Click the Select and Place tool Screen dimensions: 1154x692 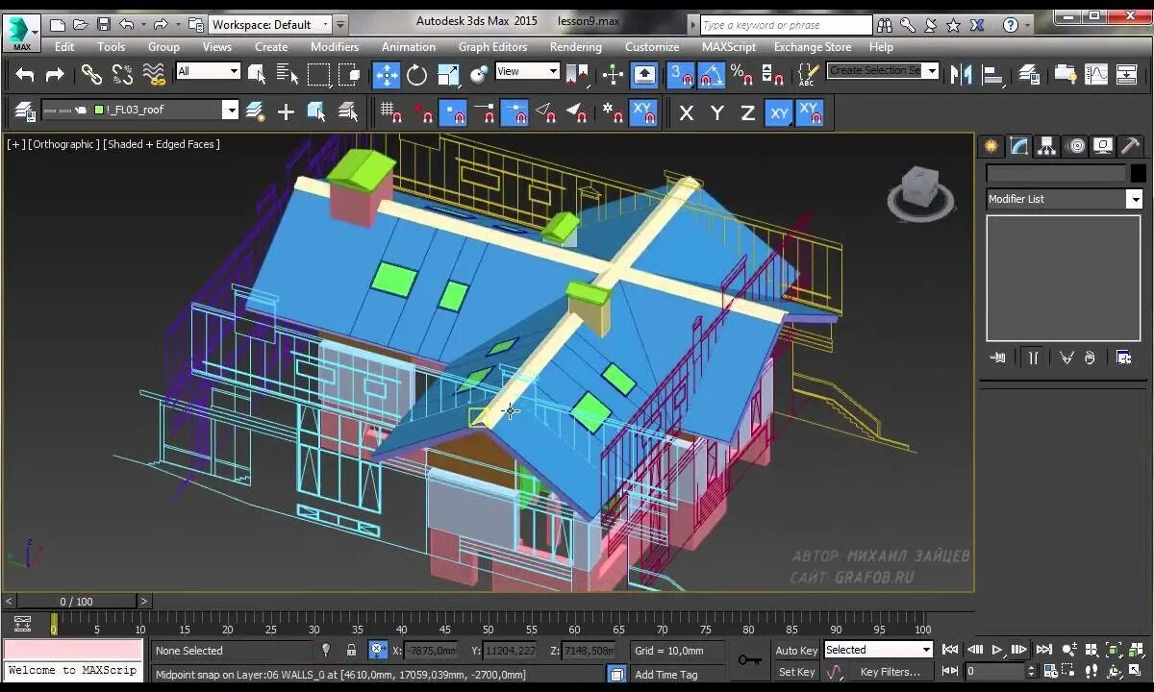479,74
